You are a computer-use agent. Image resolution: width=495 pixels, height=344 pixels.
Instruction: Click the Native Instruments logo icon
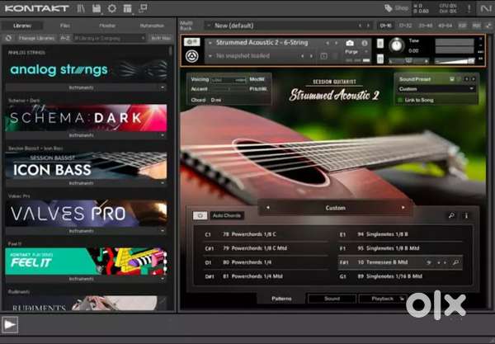(x=486, y=8)
